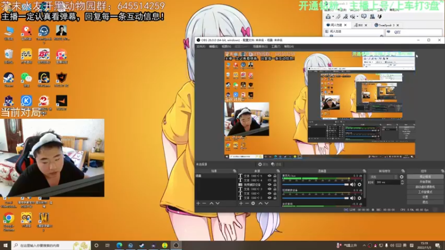This screenshot has width=445, height=250.
Task: Open 麦克风/Aux mixer gear settings
Action: [x=359, y=184]
